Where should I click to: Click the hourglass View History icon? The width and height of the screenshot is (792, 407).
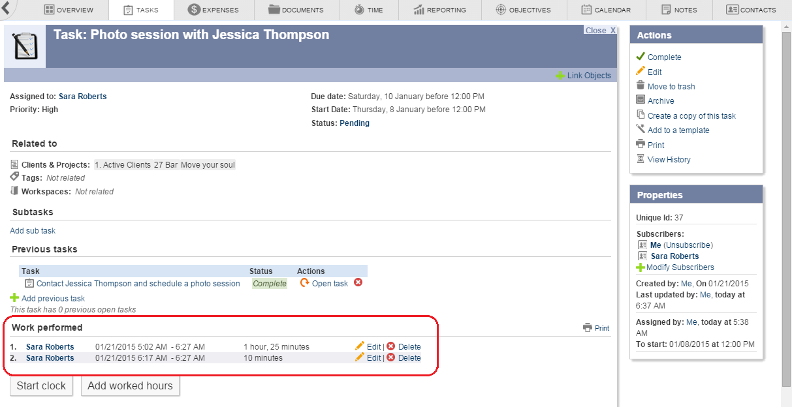[641, 159]
